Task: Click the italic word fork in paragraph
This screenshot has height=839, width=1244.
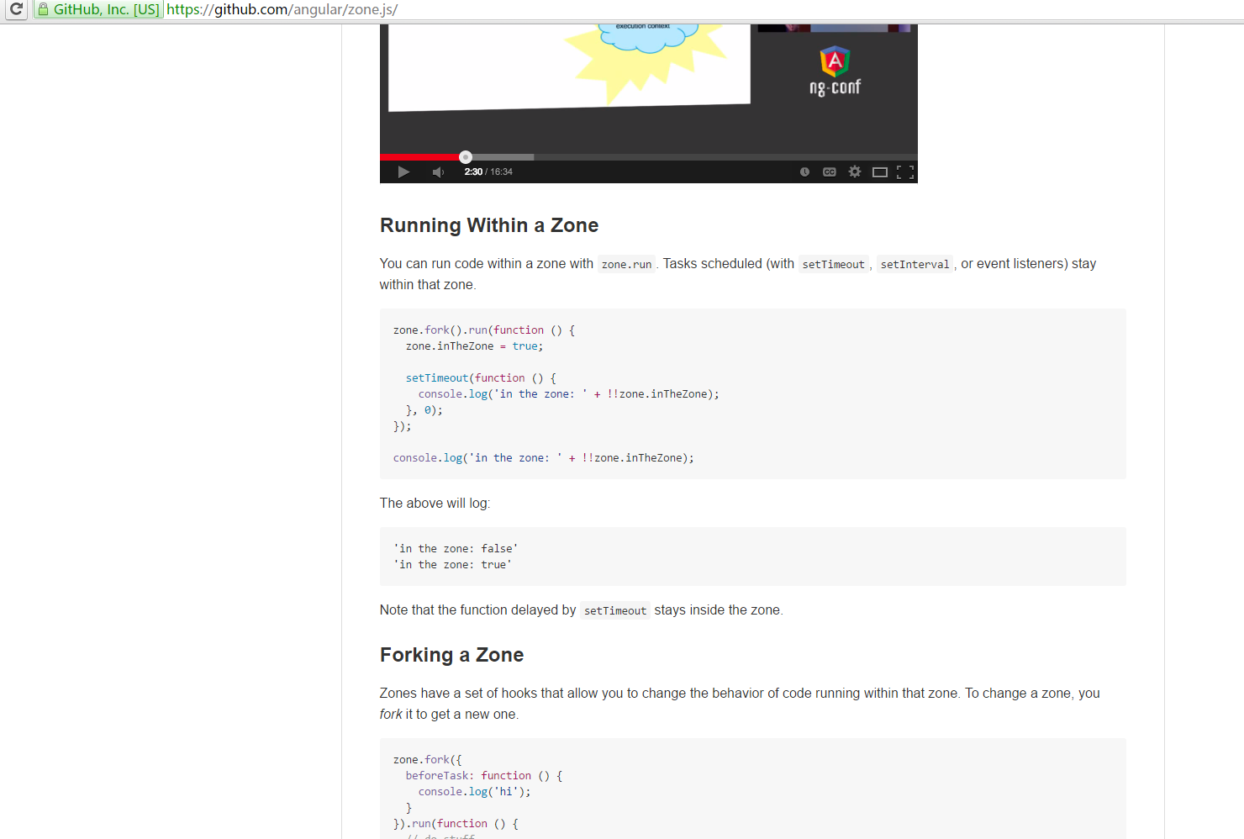Action: 391,715
